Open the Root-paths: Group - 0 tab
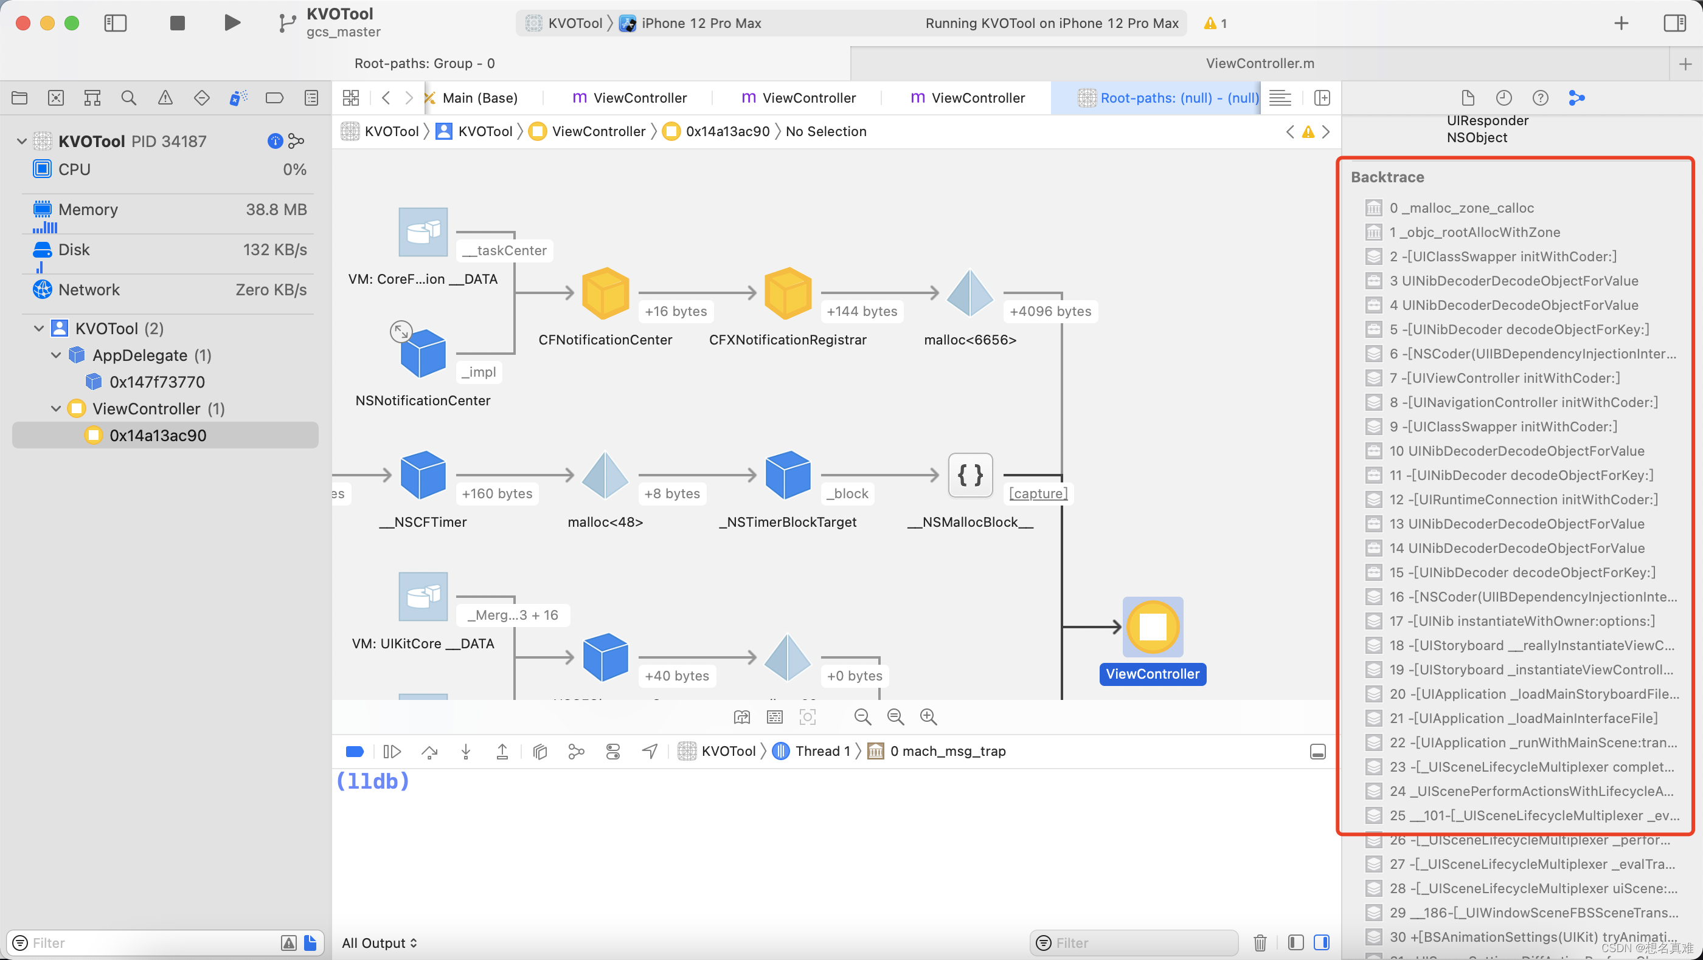 click(x=425, y=63)
